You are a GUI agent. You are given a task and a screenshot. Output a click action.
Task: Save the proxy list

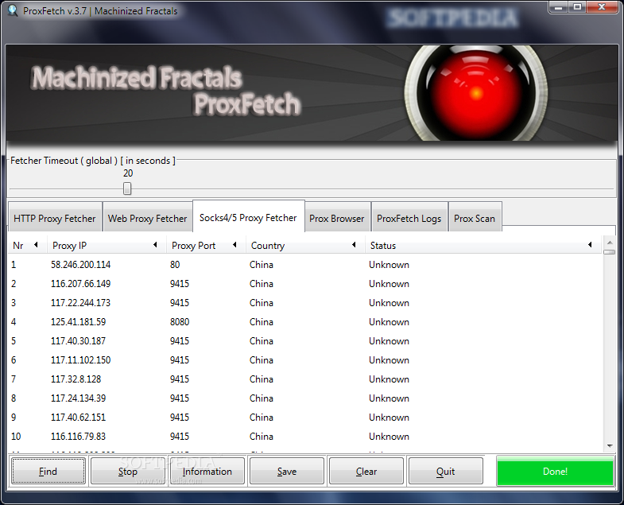286,471
